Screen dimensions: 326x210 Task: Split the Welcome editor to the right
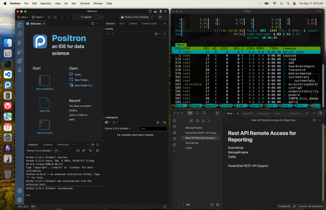(x=92, y=24)
